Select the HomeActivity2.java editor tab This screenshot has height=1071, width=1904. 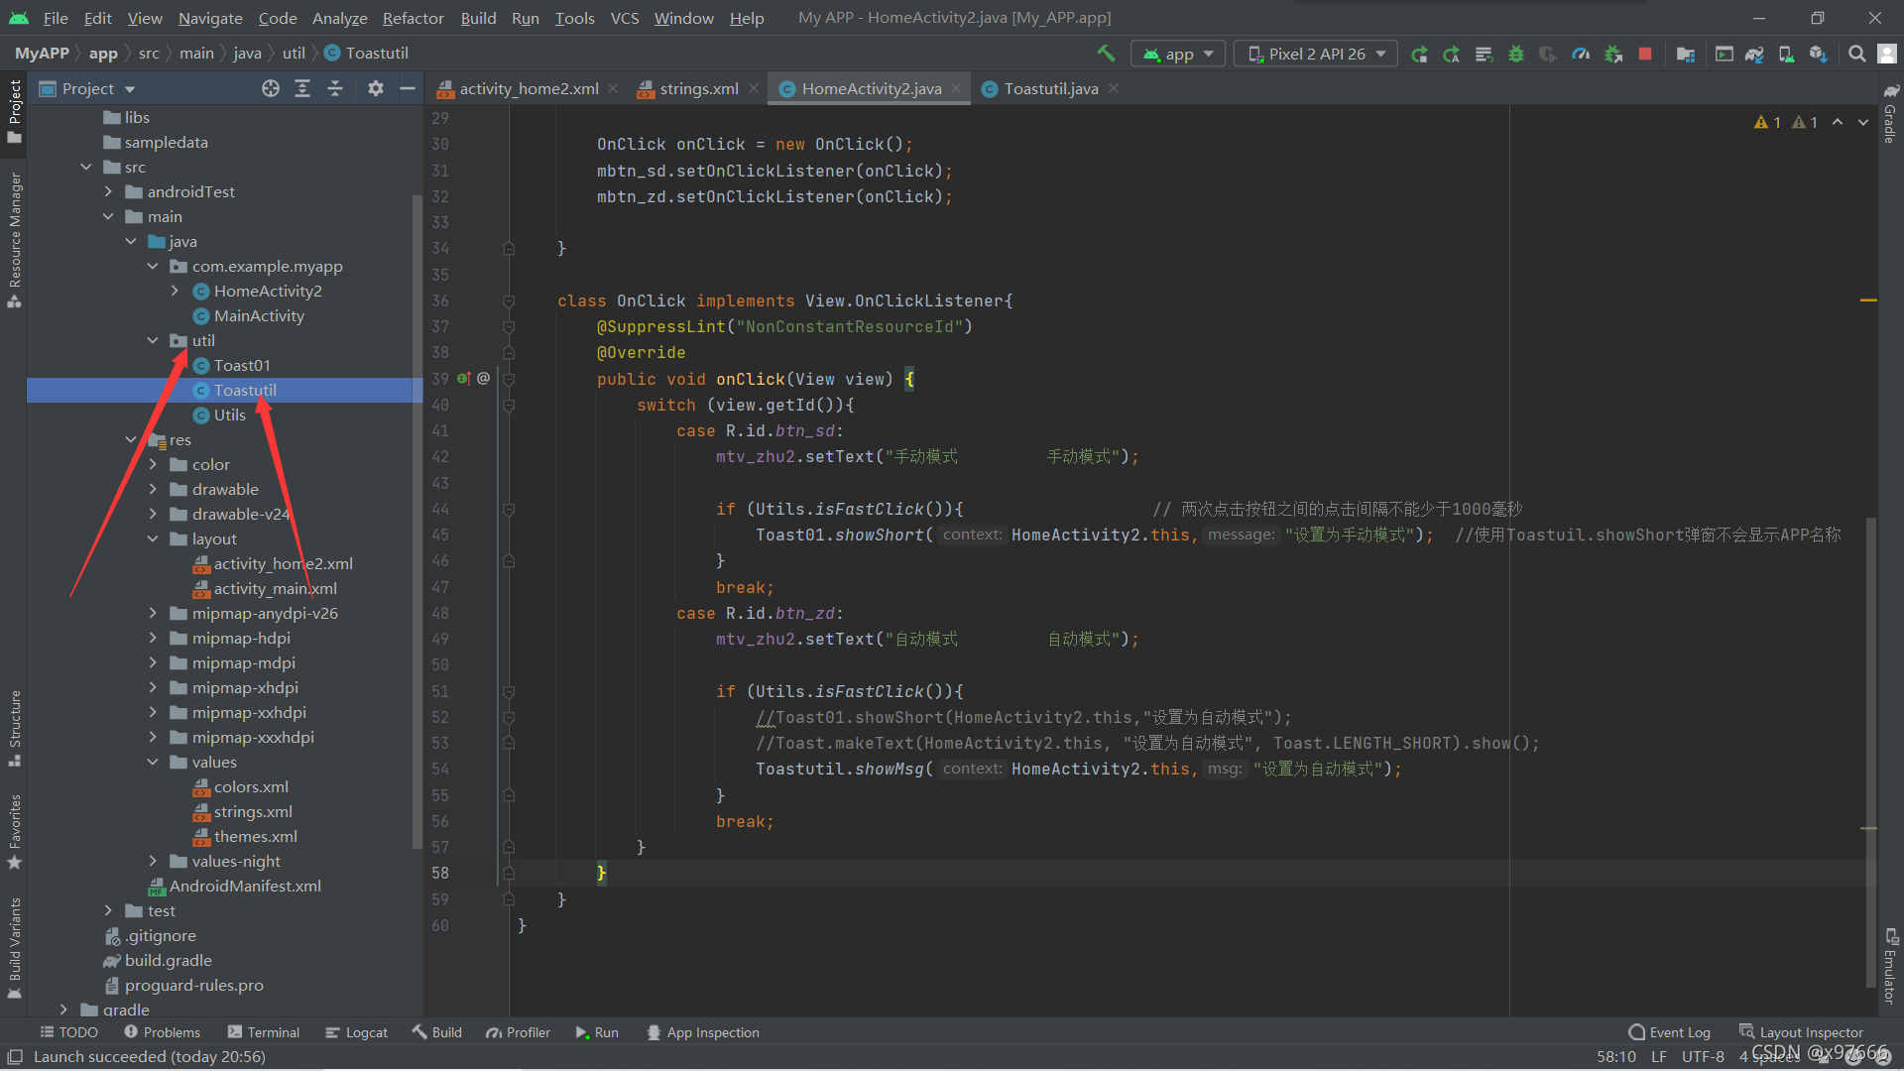point(871,87)
